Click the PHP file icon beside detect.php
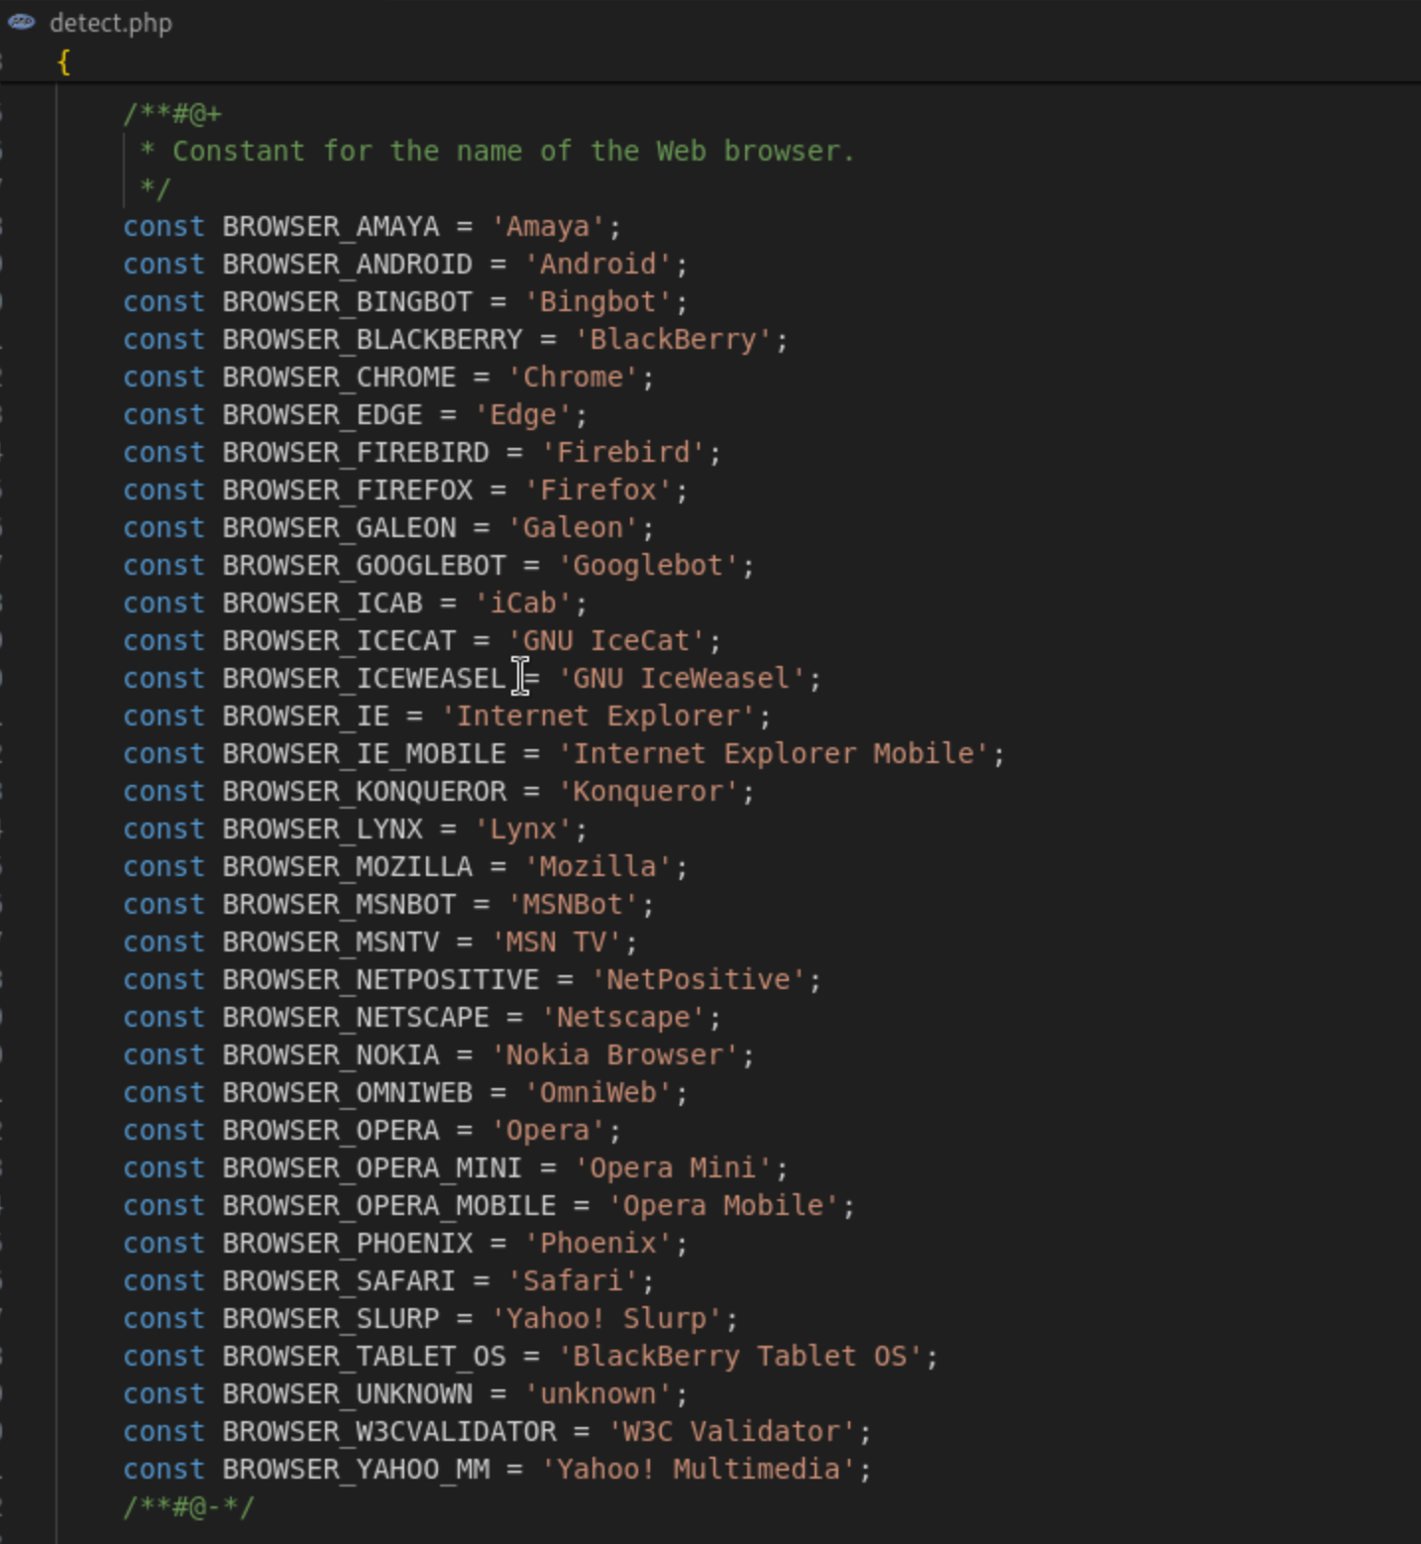This screenshot has width=1421, height=1544. point(22,22)
